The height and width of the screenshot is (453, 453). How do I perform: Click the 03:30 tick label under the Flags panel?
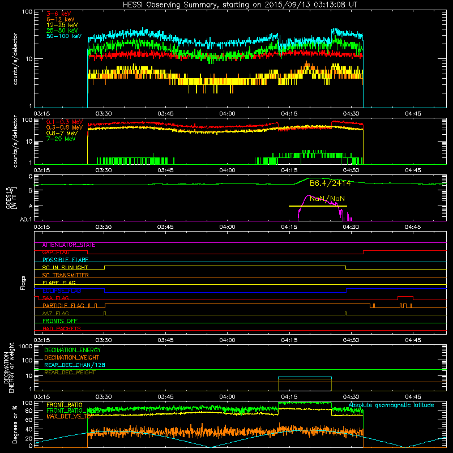[x=104, y=340]
